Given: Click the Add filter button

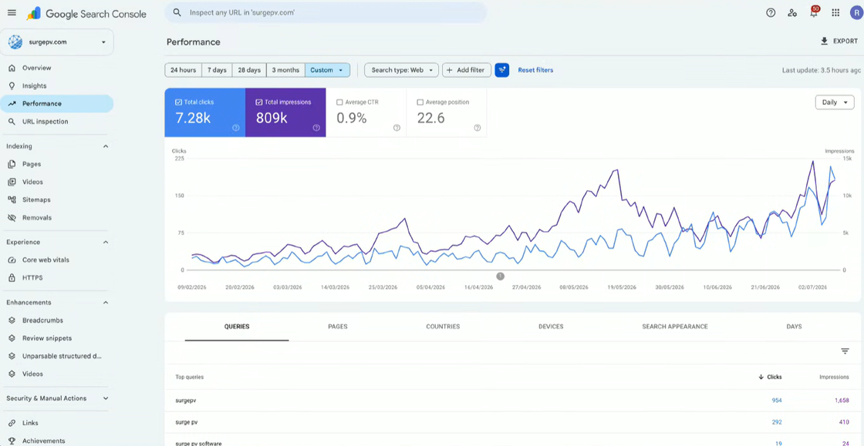Looking at the screenshot, I should pyautogui.click(x=466, y=70).
